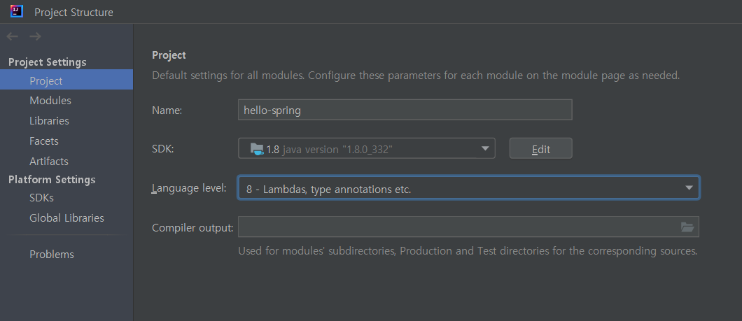The width and height of the screenshot is (742, 321).
Task: Click the back navigation arrow
Action: coord(13,36)
